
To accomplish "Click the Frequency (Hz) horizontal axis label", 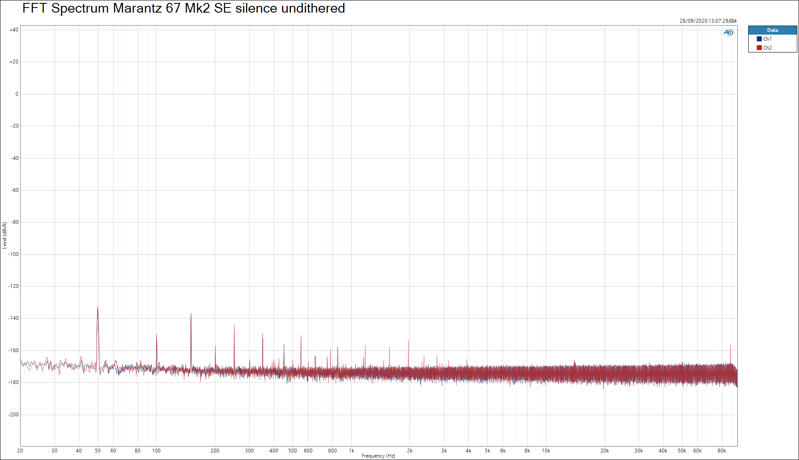I will [378, 456].
